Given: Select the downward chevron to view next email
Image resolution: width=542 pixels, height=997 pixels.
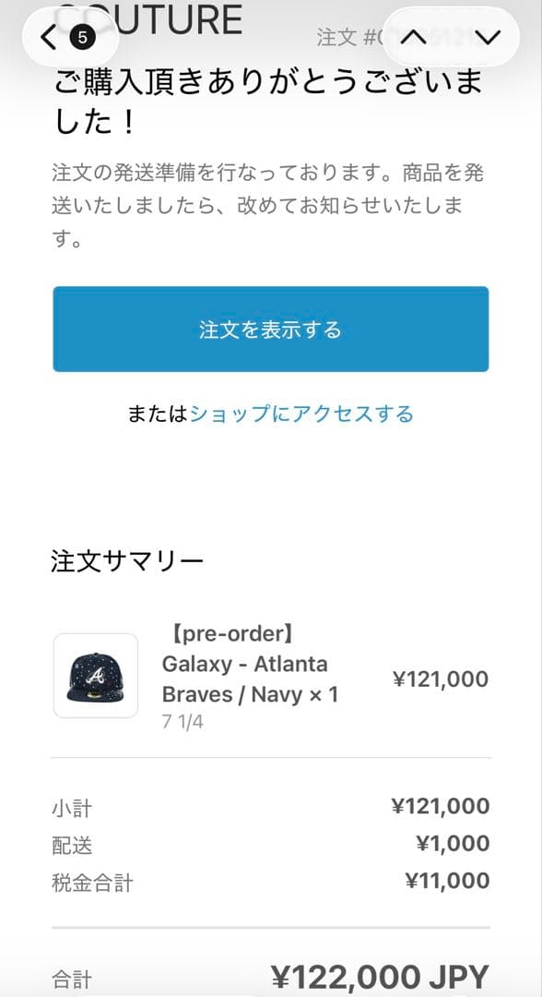Looking at the screenshot, I should 486,37.
